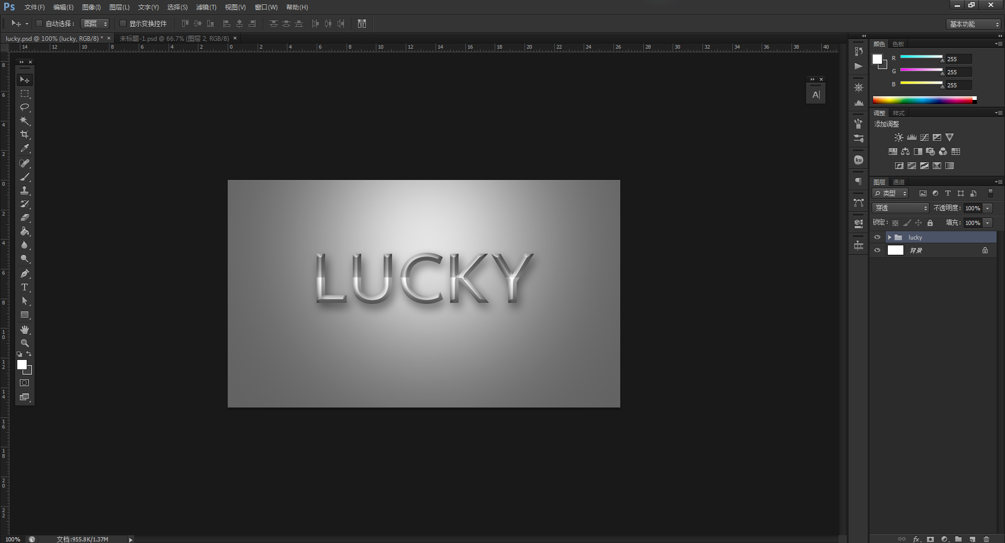Add a Brightness/Contrast adjustment

(x=899, y=138)
